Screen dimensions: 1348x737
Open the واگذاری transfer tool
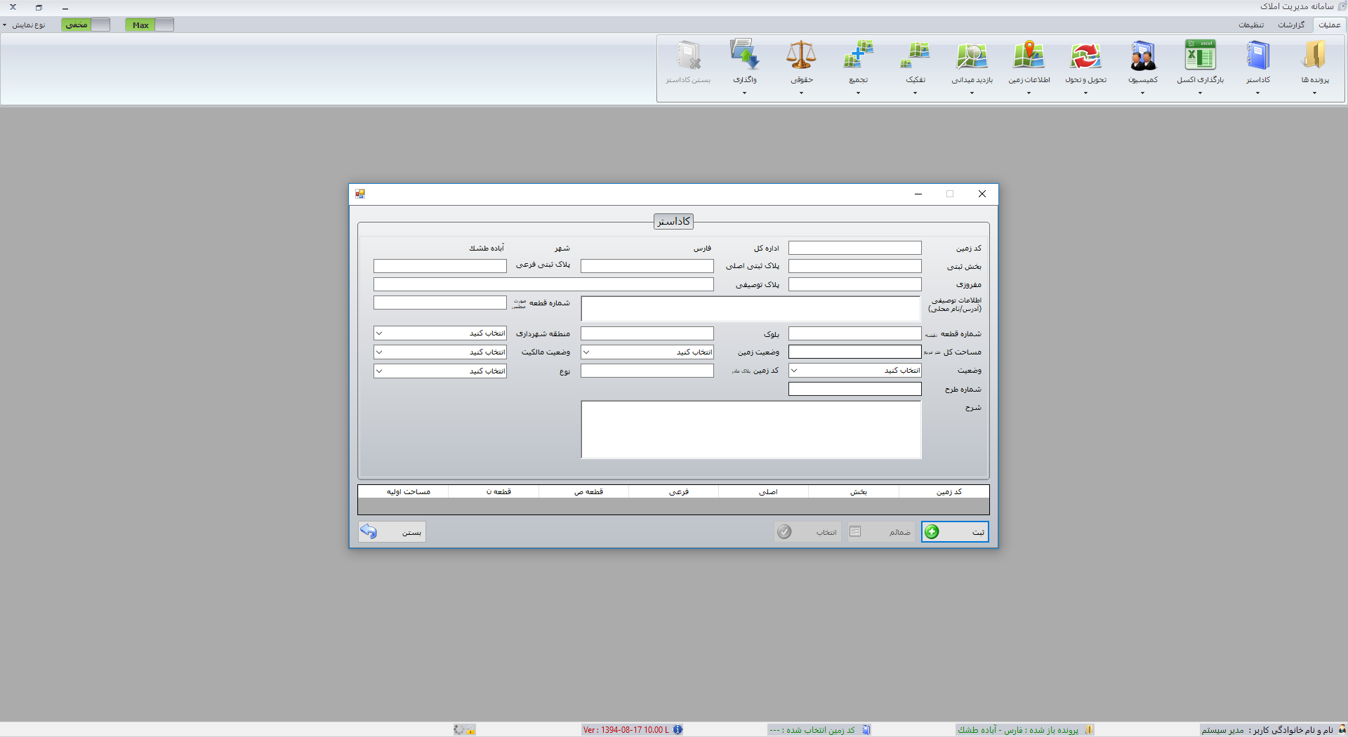point(744,67)
